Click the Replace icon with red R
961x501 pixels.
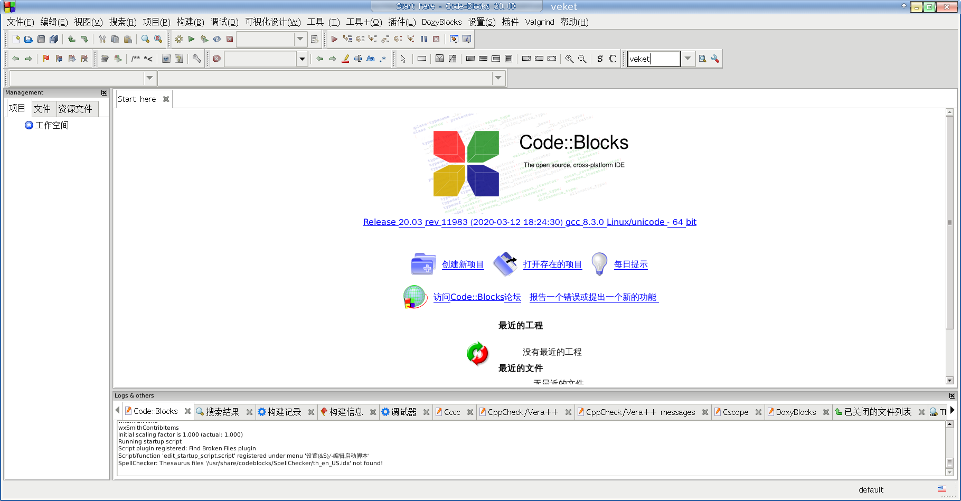(158, 39)
